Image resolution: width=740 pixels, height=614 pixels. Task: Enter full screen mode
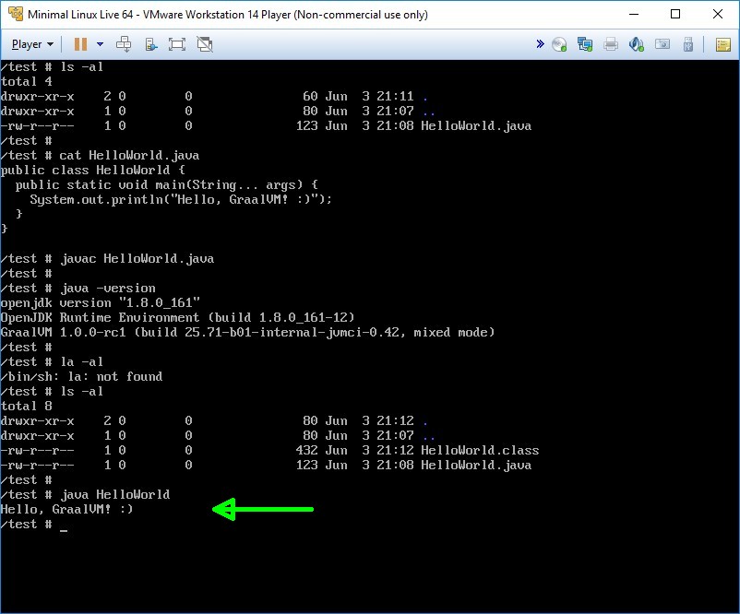(177, 44)
